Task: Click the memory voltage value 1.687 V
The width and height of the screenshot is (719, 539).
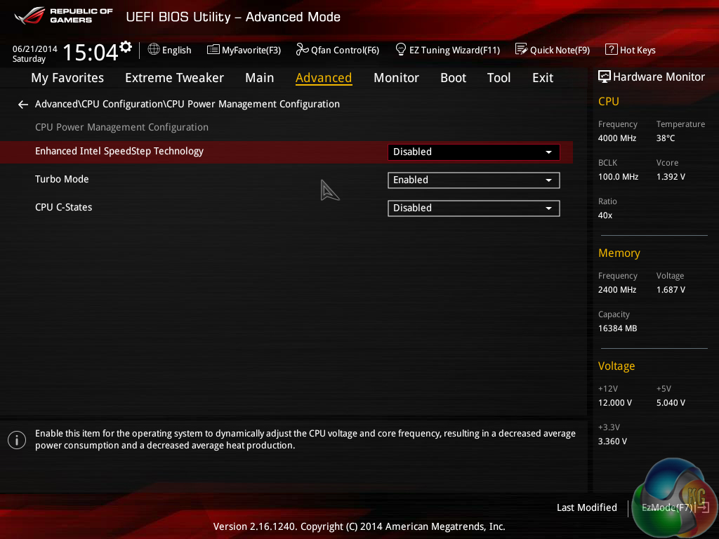Action: tap(671, 290)
